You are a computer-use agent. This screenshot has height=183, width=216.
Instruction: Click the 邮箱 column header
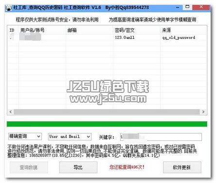click(90, 30)
